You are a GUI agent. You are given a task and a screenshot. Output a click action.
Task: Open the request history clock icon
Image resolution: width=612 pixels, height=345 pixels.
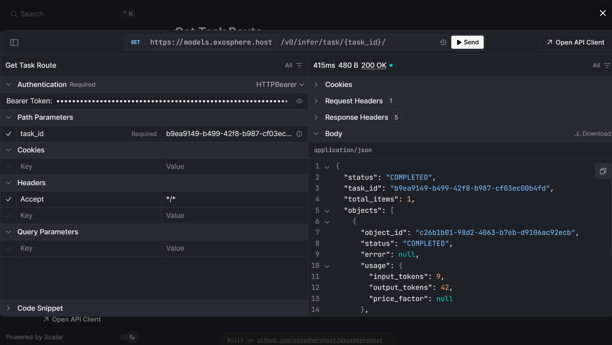443,42
